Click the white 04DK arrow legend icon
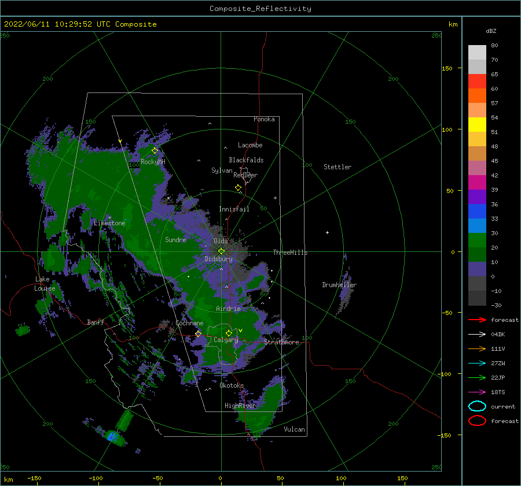 (477, 335)
